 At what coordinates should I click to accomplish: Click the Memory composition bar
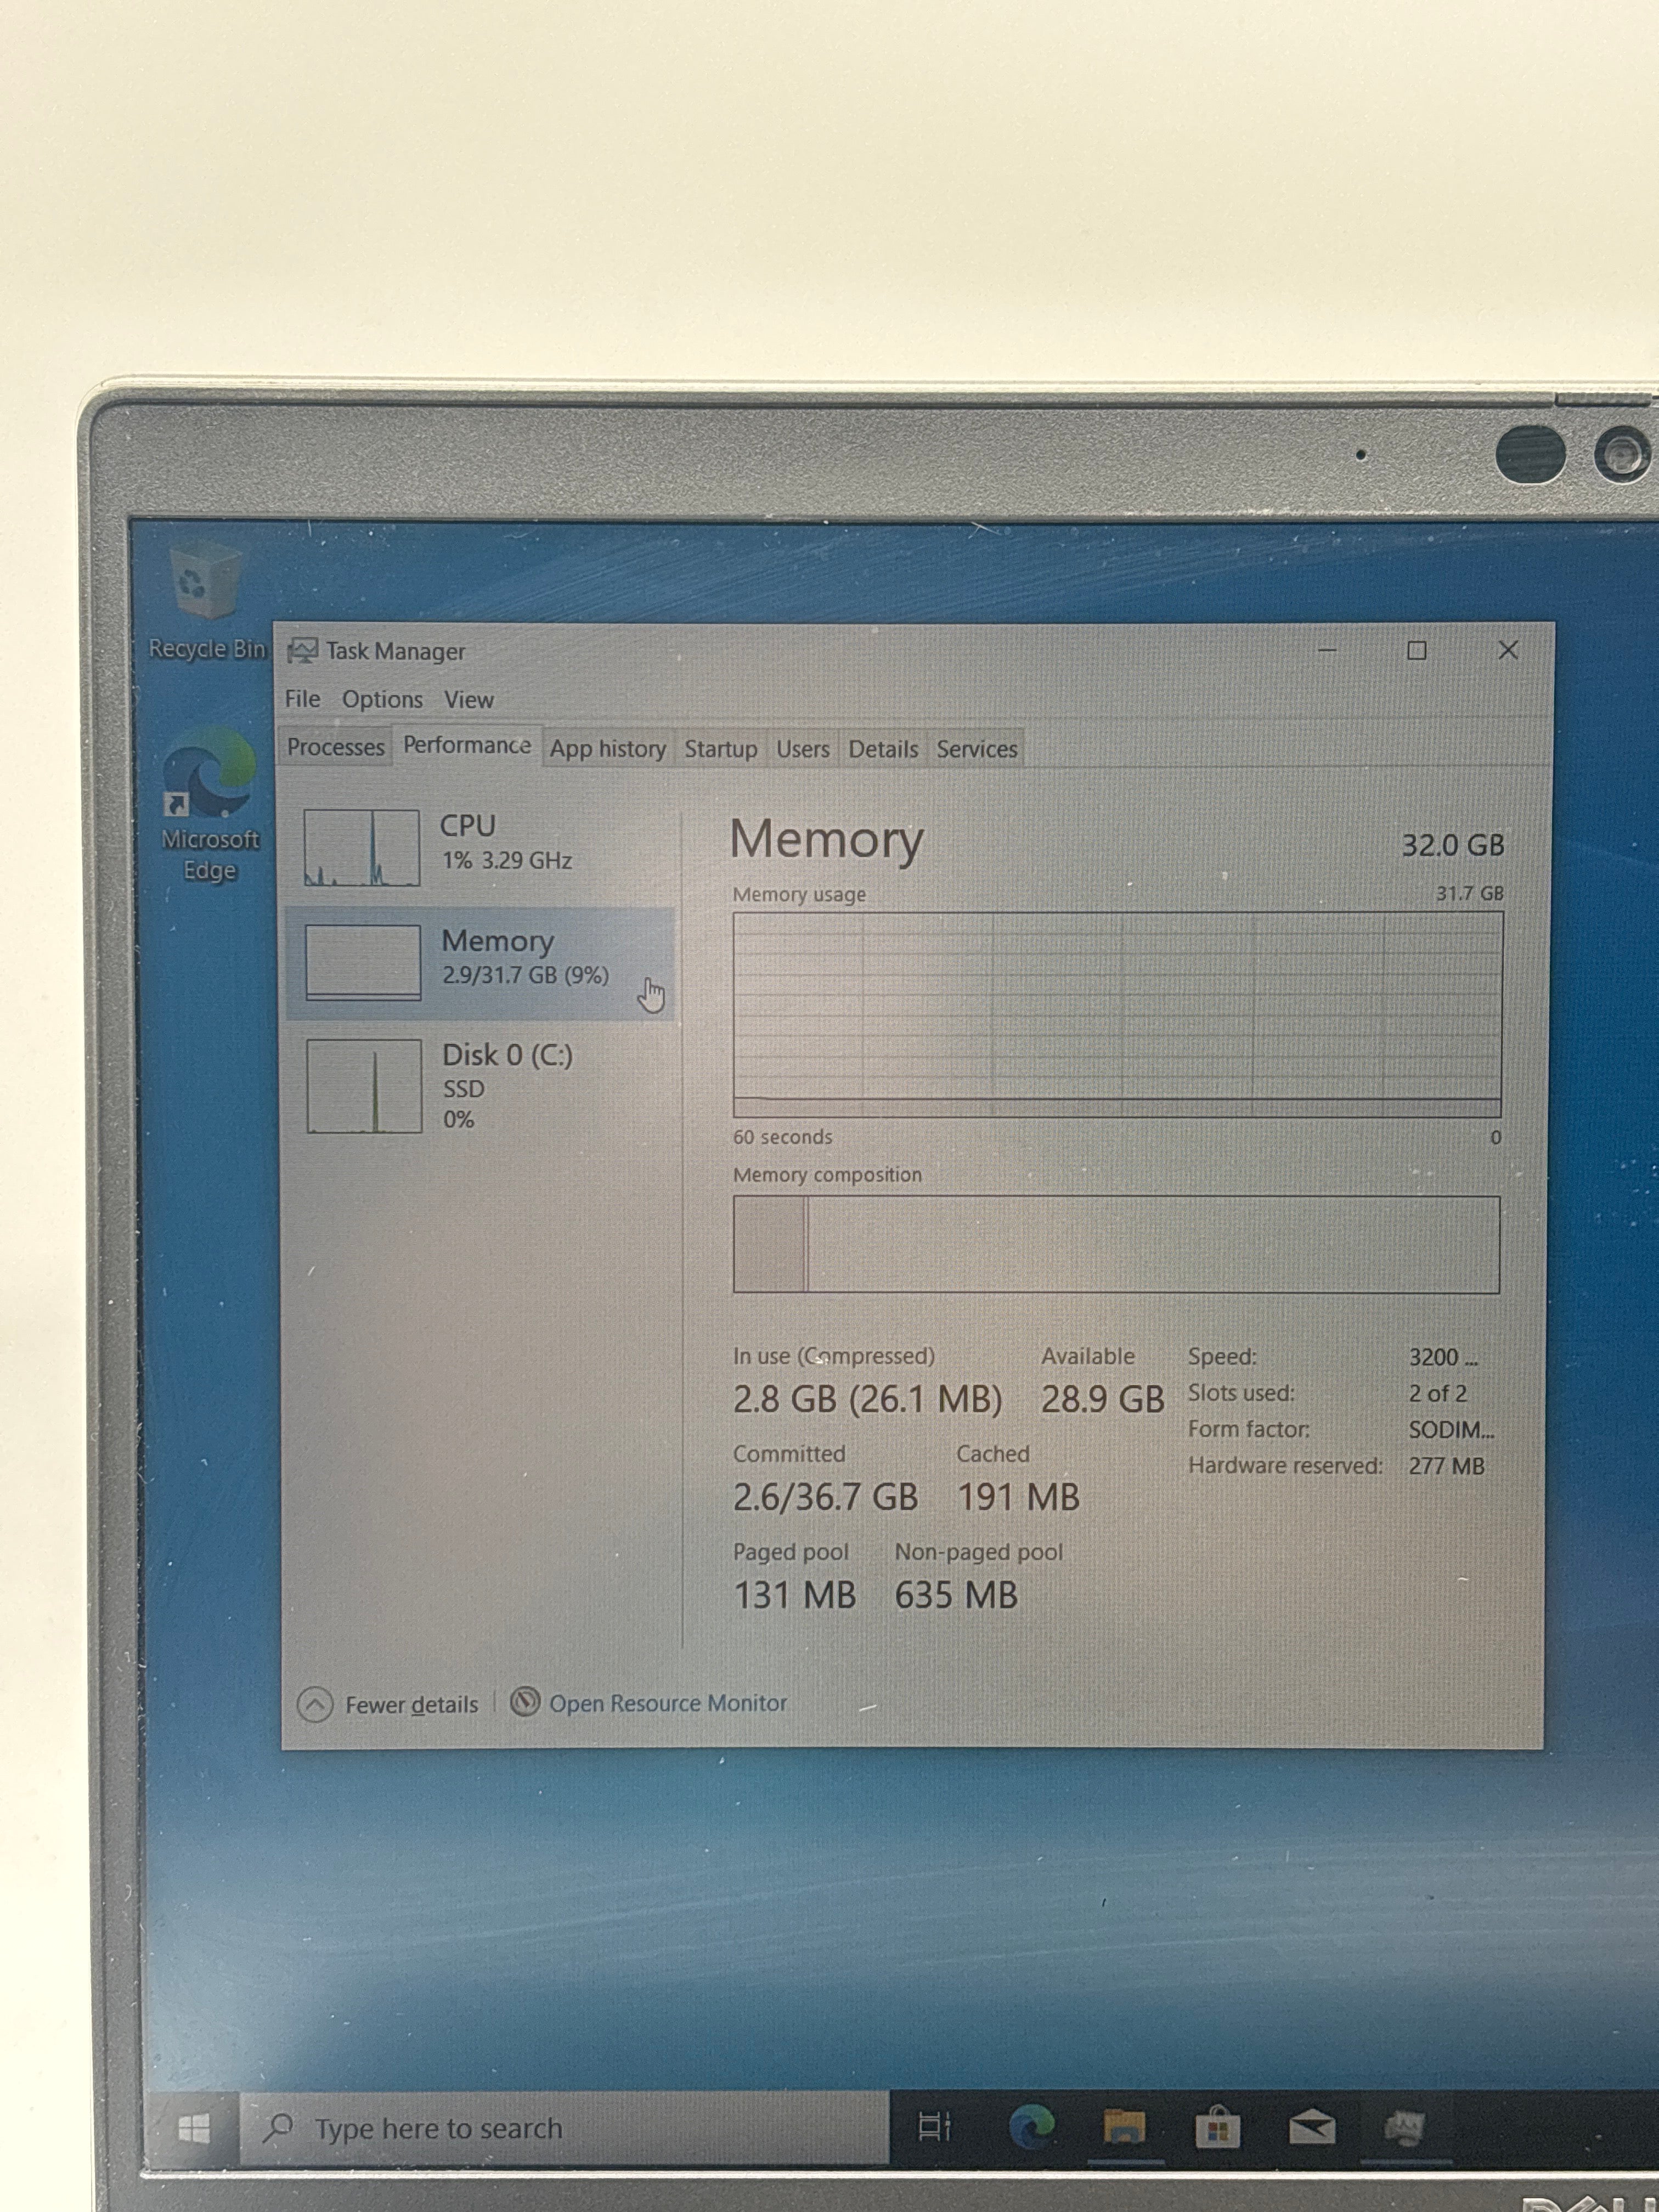[x=1116, y=1245]
